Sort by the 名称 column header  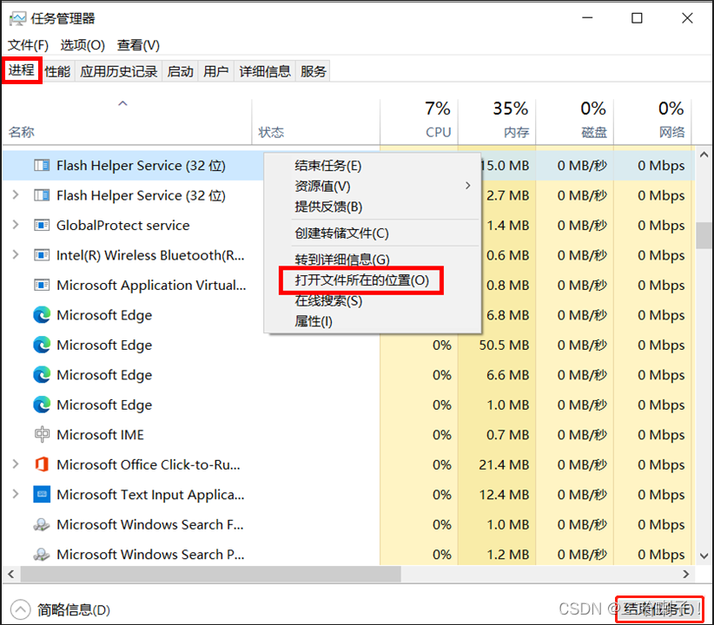point(127,121)
